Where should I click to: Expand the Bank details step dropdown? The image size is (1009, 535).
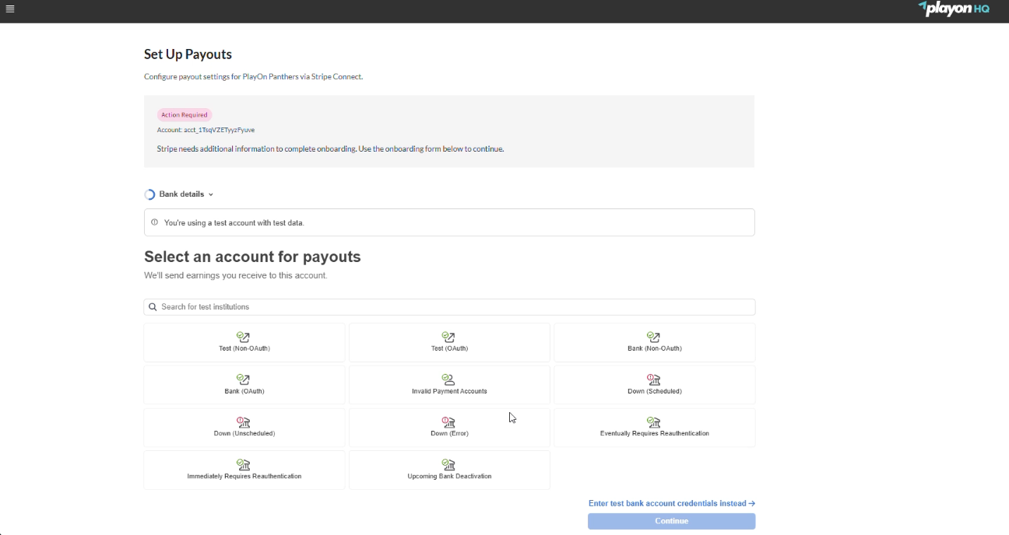pos(211,194)
